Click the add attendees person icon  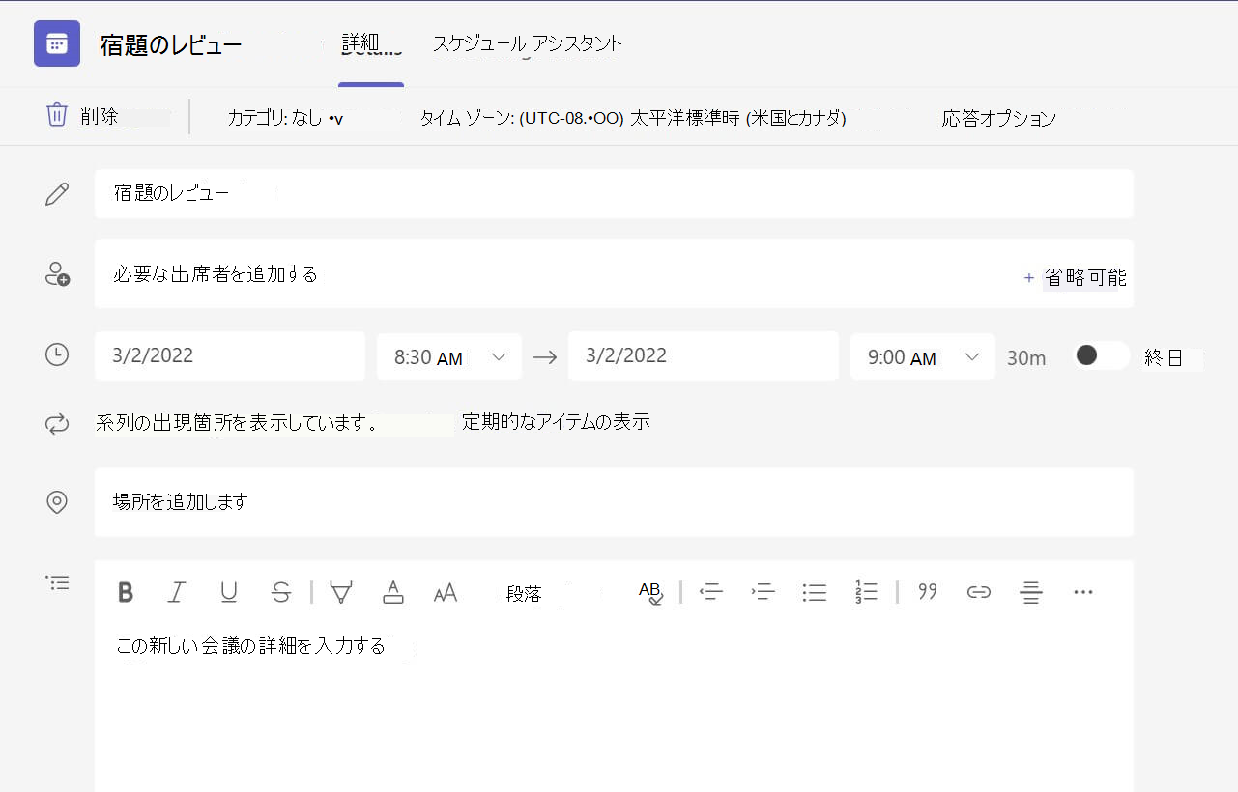57,274
